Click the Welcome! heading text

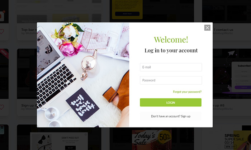coord(171,39)
